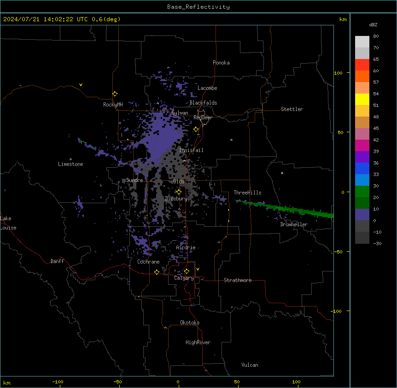This screenshot has height=388, width=397.
Task: Click the -100 km mark on horizontal axis
Action: click(58, 382)
